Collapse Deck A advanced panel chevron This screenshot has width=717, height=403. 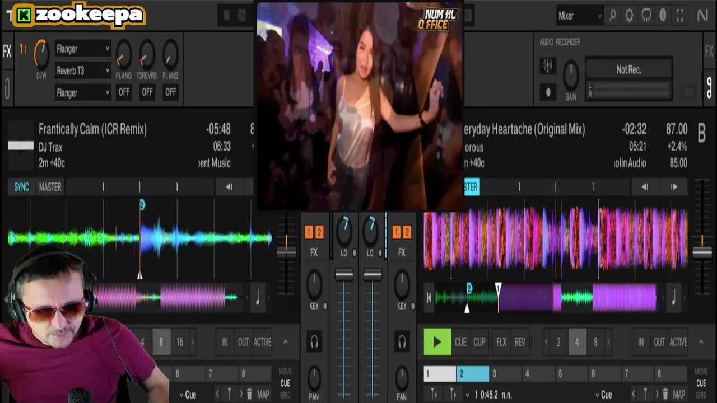coord(285,341)
